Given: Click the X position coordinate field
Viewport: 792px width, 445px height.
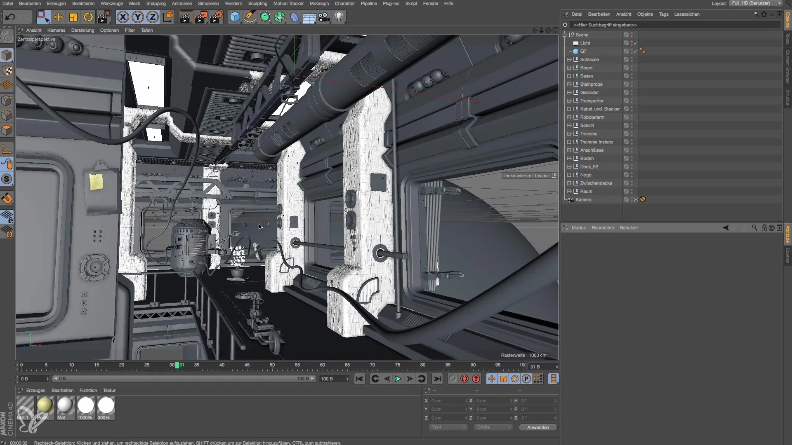Looking at the screenshot, I should (x=448, y=400).
